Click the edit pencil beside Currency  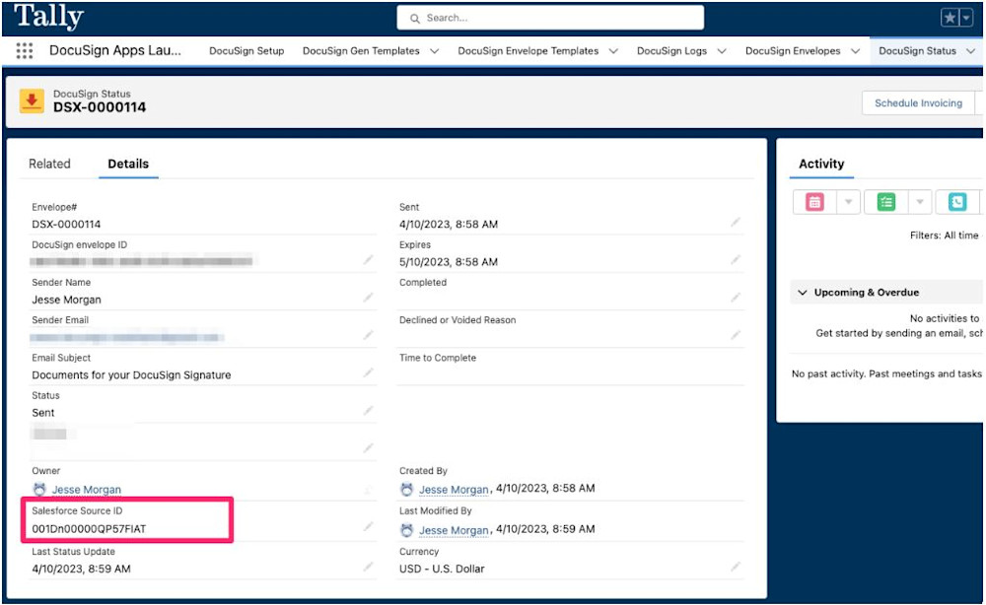pyautogui.click(x=736, y=567)
